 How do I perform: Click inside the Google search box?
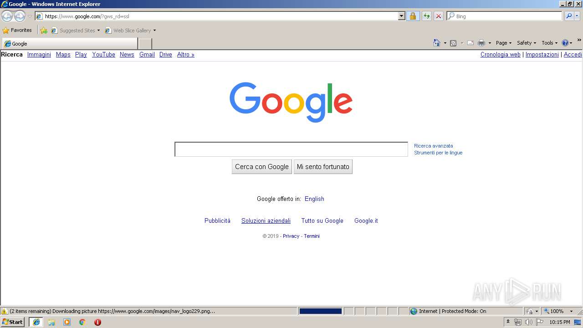[291, 149]
